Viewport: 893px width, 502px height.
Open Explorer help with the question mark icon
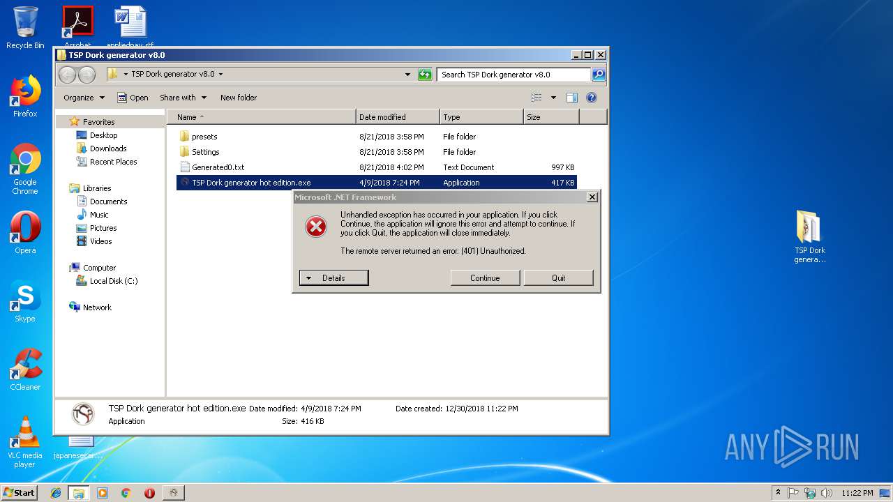[x=592, y=98]
